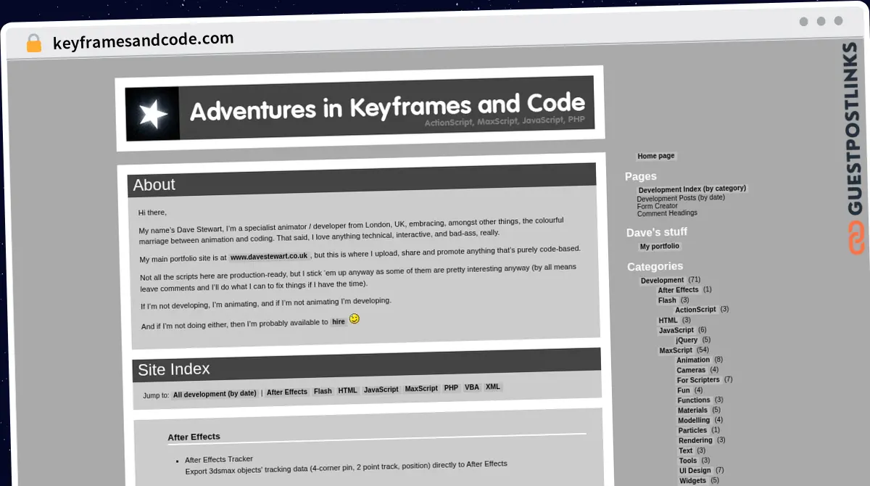Click the Dave's stuff sidebar heading
Image resolution: width=870 pixels, height=486 pixels.
[657, 232]
